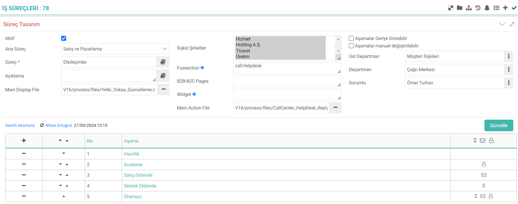Click the down arrow in table header

click(x=60, y=141)
